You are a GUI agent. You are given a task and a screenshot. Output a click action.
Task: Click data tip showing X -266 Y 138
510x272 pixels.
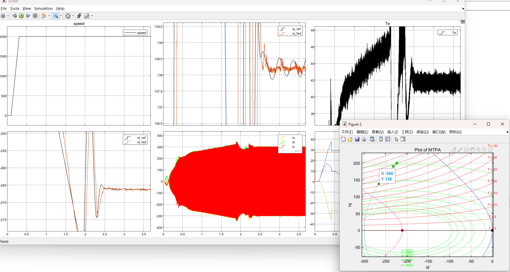click(387, 176)
